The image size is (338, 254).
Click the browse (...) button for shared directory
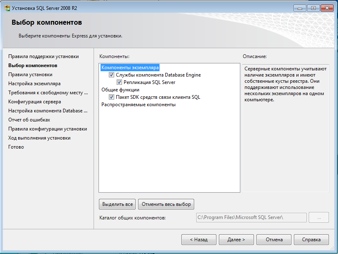(x=319, y=217)
